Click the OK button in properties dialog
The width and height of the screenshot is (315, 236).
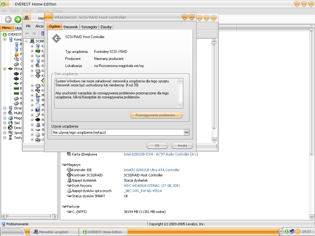coord(157,145)
